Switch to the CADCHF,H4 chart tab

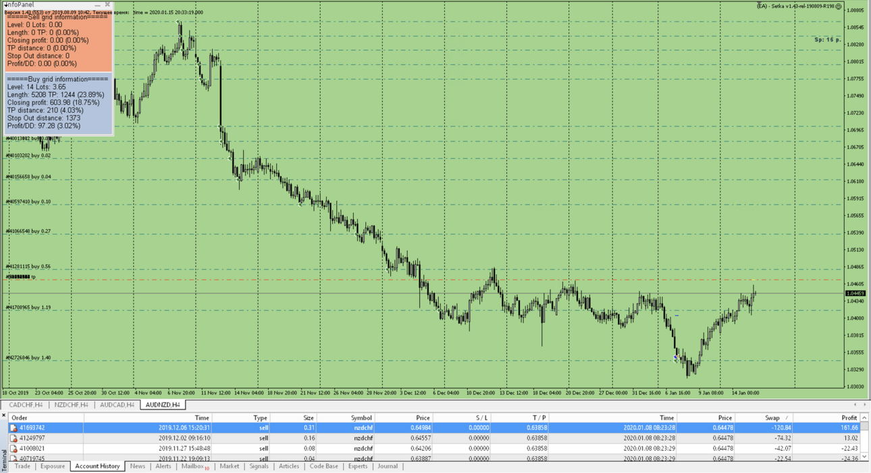(26, 405)
